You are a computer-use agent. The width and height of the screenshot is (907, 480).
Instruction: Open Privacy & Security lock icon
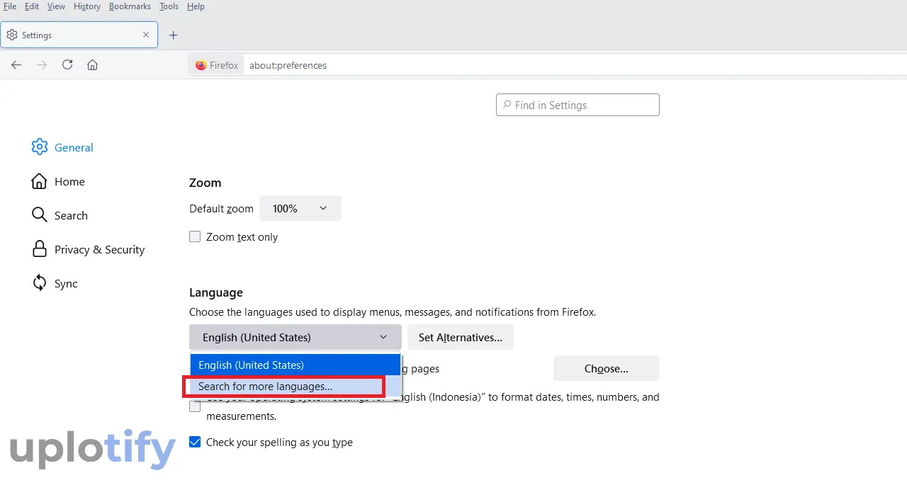tap(40, 249)
